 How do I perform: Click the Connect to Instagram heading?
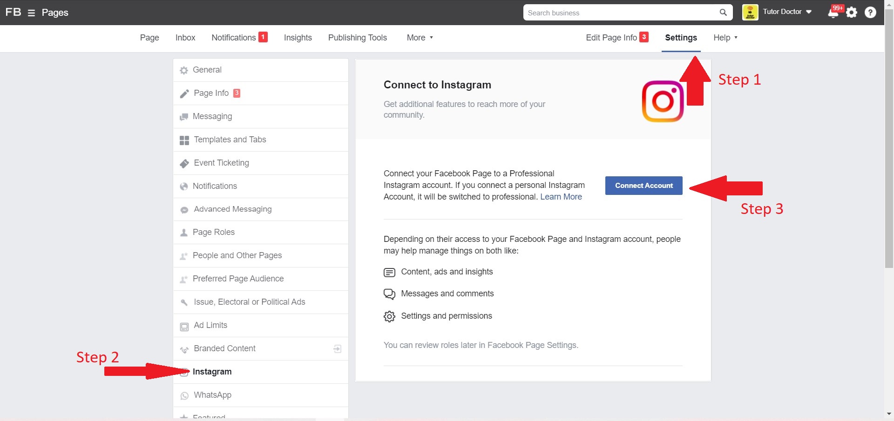point(437,85)
